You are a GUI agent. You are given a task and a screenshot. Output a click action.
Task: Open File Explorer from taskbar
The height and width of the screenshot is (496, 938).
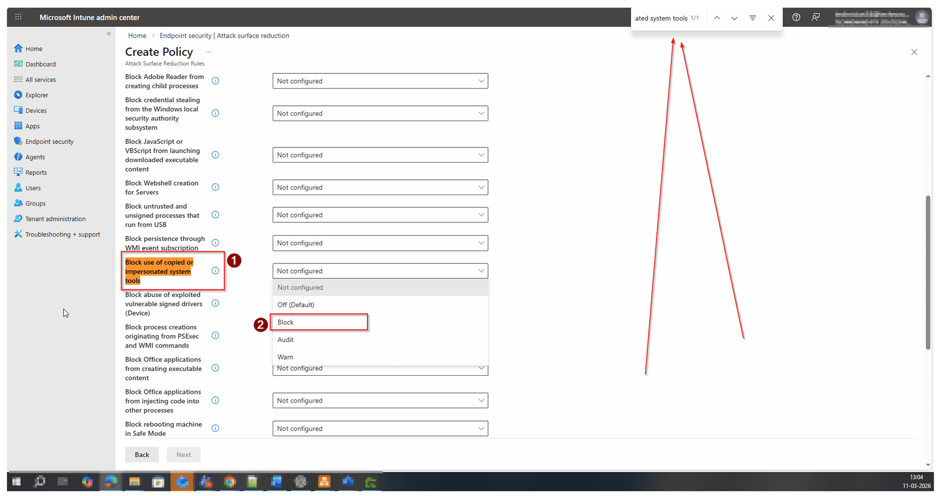point(134,482)
